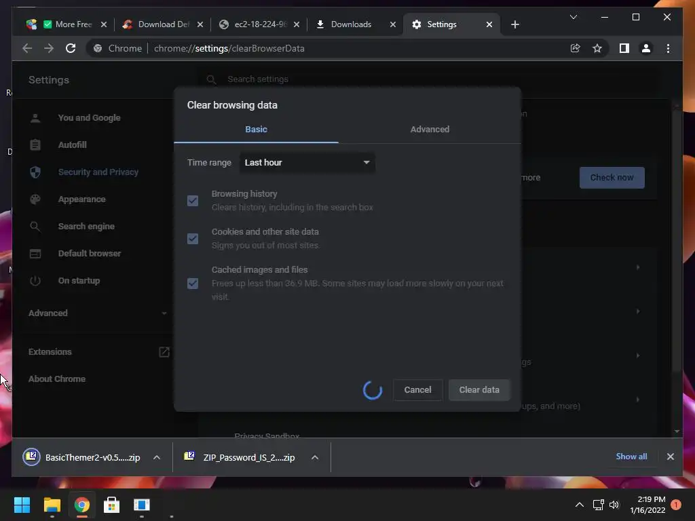Screen dimensions: 695x521
Task: Open the profile avatar menu
Action: coord(646,48)
